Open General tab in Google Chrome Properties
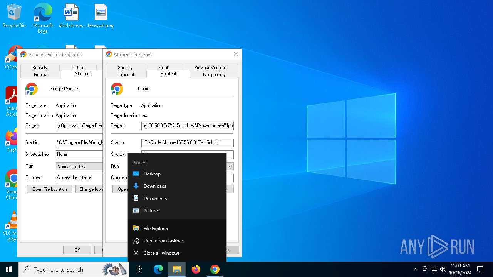The image size is (493, 277). [41, 75]
